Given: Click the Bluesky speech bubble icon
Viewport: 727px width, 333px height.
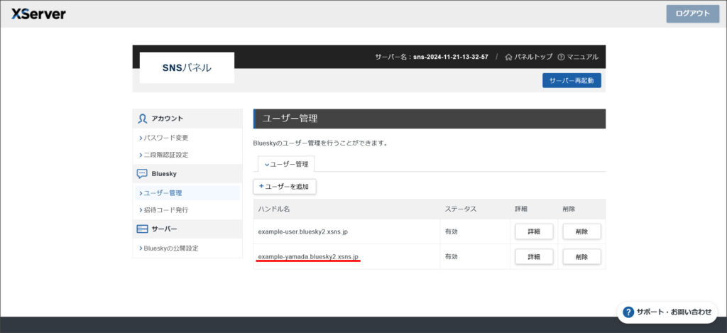Looking at the screenshot, I should (x=142, y=173).
